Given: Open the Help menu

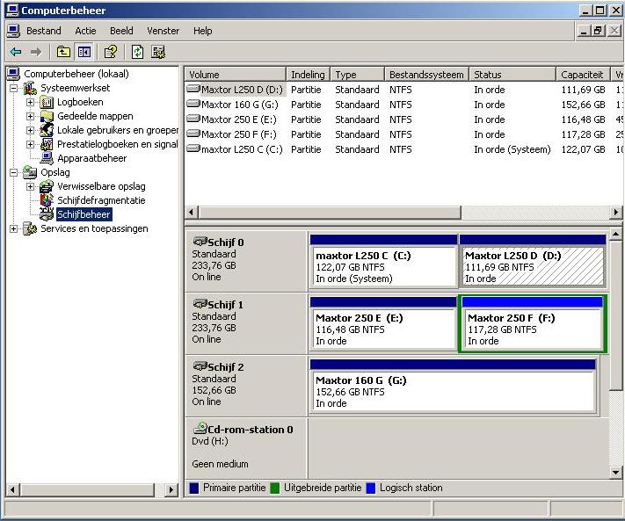Looking at the screenshot, I should tap(202, 31).
